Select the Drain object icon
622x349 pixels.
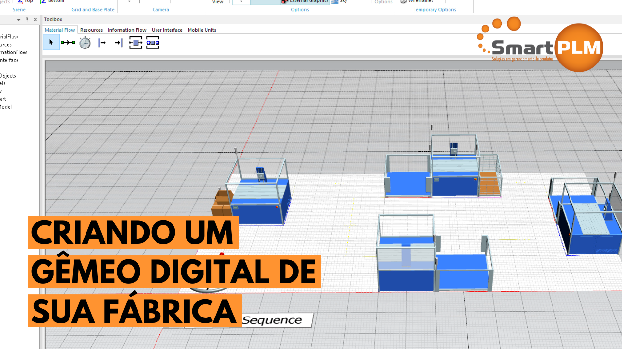pyautogui.click(x=119, y=43)
